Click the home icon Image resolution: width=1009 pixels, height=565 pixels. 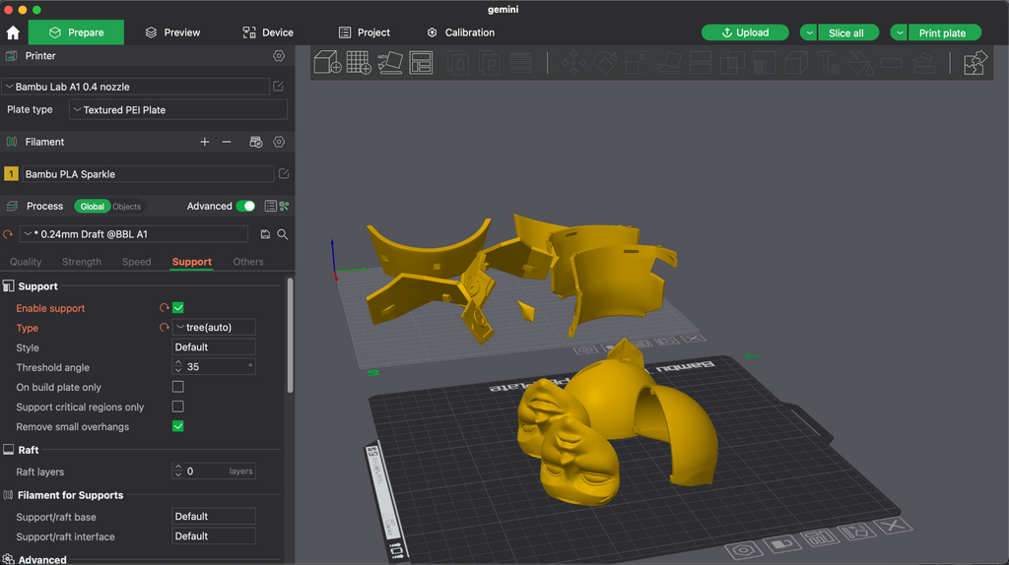coord(13,32)
